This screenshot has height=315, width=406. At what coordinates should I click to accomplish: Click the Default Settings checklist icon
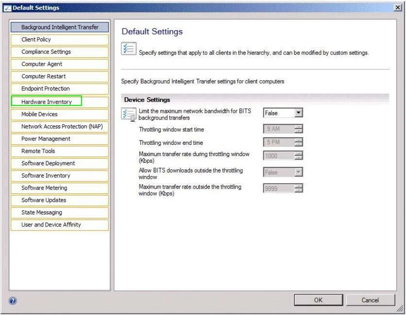128,49
